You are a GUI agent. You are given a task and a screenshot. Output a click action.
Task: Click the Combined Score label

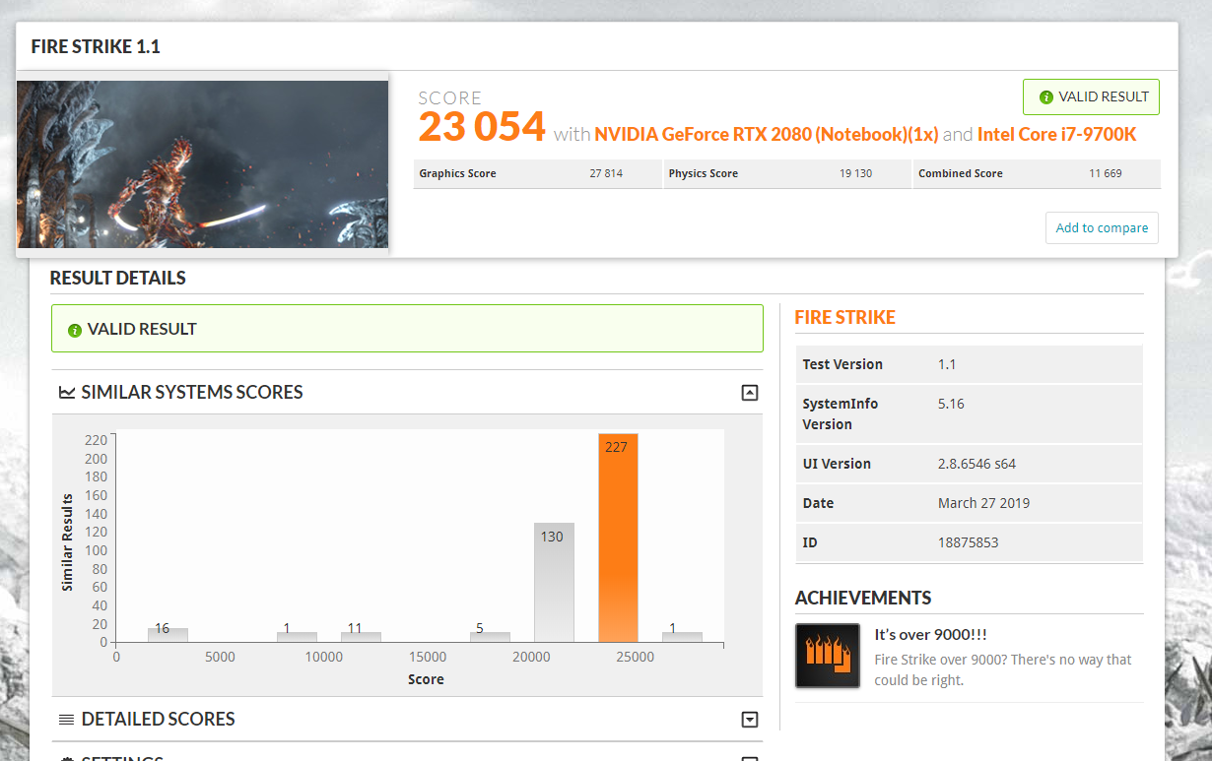tap(961, 173)
